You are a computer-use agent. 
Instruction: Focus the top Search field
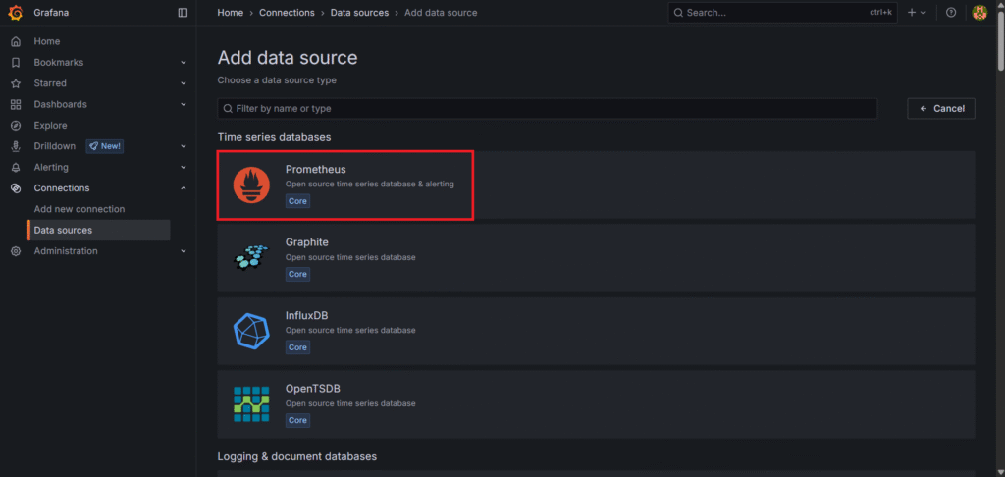pos(782,12)
